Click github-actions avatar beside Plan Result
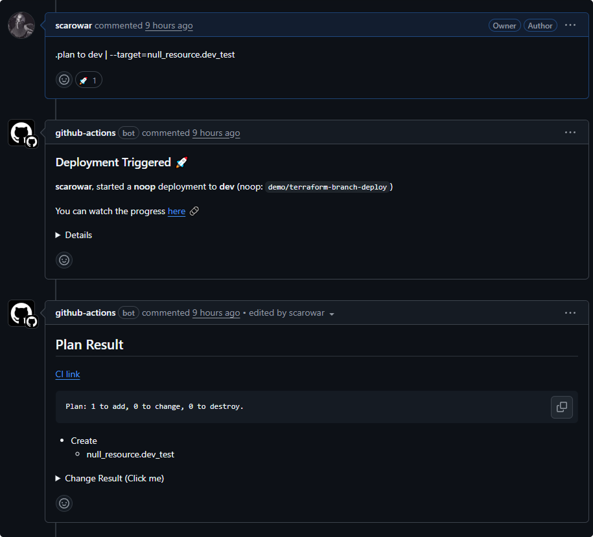Viewport: 593px width, 537px height. pyautogui.click(x=23, y=314)
